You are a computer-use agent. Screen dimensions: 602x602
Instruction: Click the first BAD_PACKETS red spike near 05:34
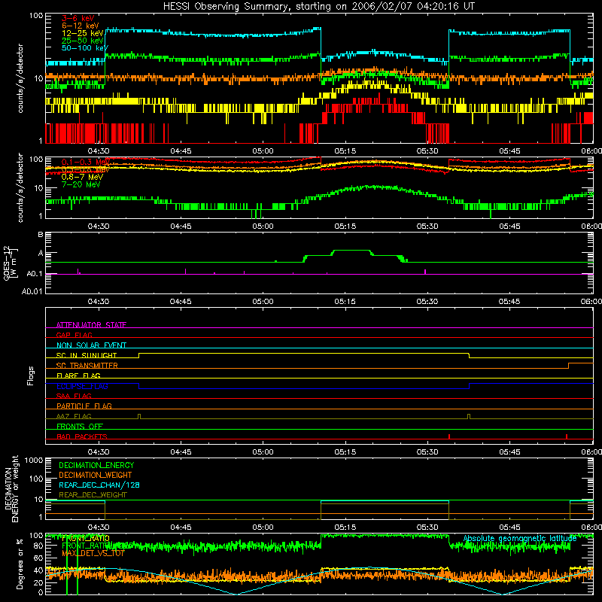point(448,436)
